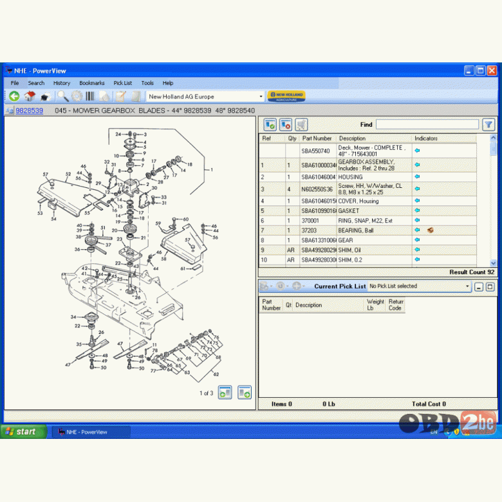This screenshot has height=502, width=502.
Task: Click the Weight Lb pick list column header
Action: 375,305
